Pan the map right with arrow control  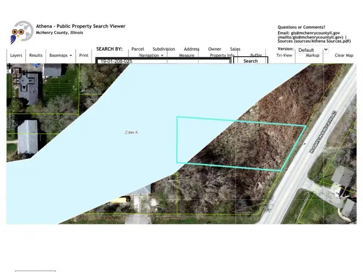30,80
